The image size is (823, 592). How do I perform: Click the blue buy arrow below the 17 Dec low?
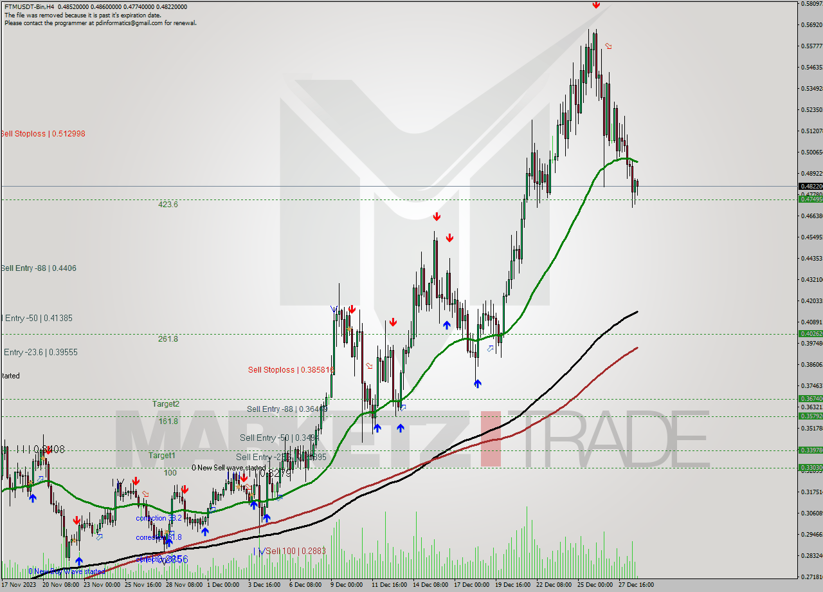478,384
